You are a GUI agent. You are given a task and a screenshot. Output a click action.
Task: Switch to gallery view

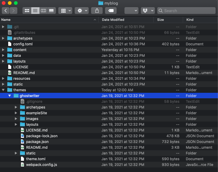(x=51, y=11)
